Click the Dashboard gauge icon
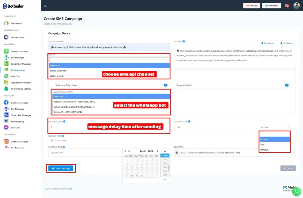Screen dimensions: 303x198 point(6,23)
